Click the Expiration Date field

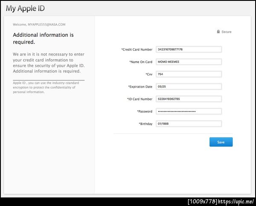pos(189,87)
